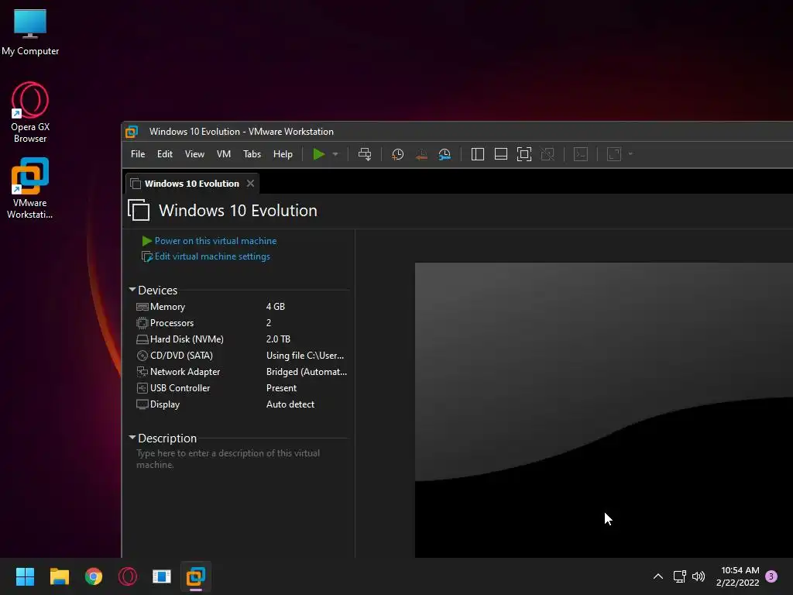Click the Bridged (Automat... network value
Screen dimensions: 793x595
click(307, 371)
